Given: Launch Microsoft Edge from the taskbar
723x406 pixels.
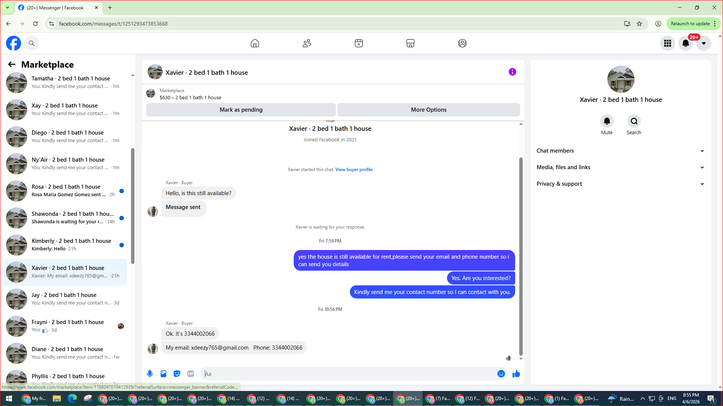Looking at the screenshot, I should click(x=72, y=398).
